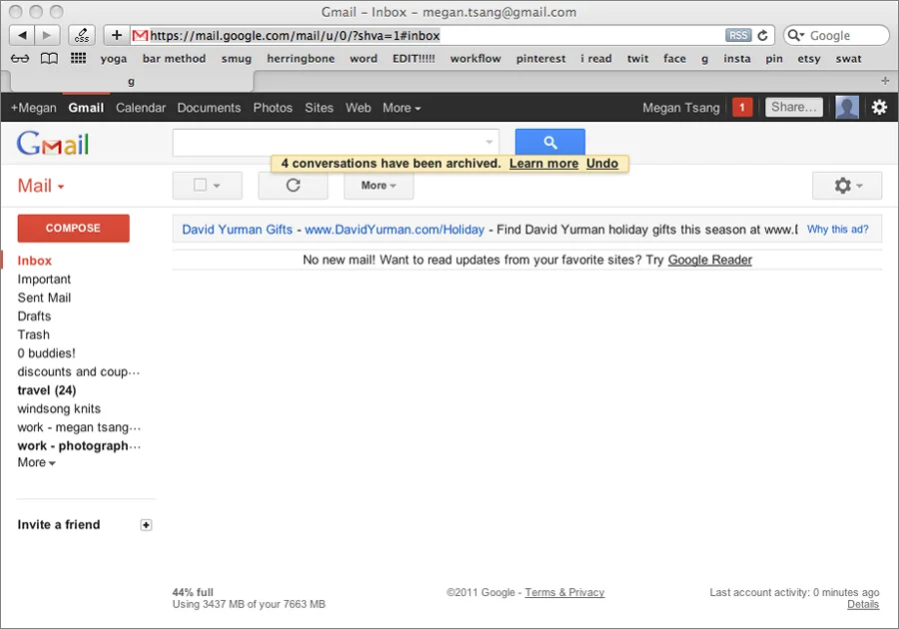
Task: Open a new tab with plus icon
Action: click(885, 81)
